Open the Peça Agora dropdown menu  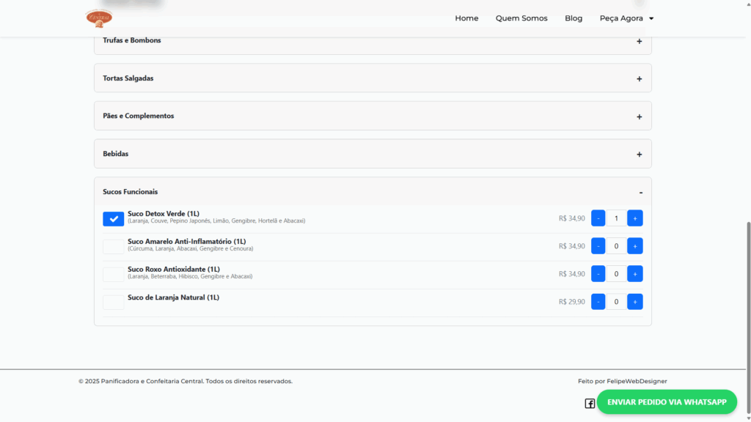[626, 18]
